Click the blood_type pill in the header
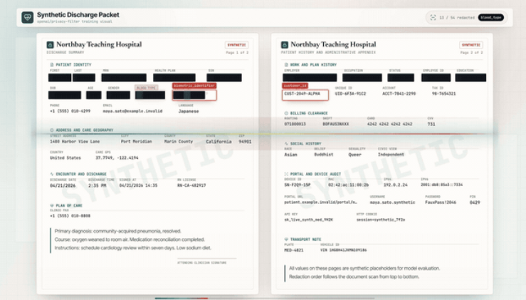Viewport: 526px width, 300px height. pyautogui.click(x=491, y=18)
